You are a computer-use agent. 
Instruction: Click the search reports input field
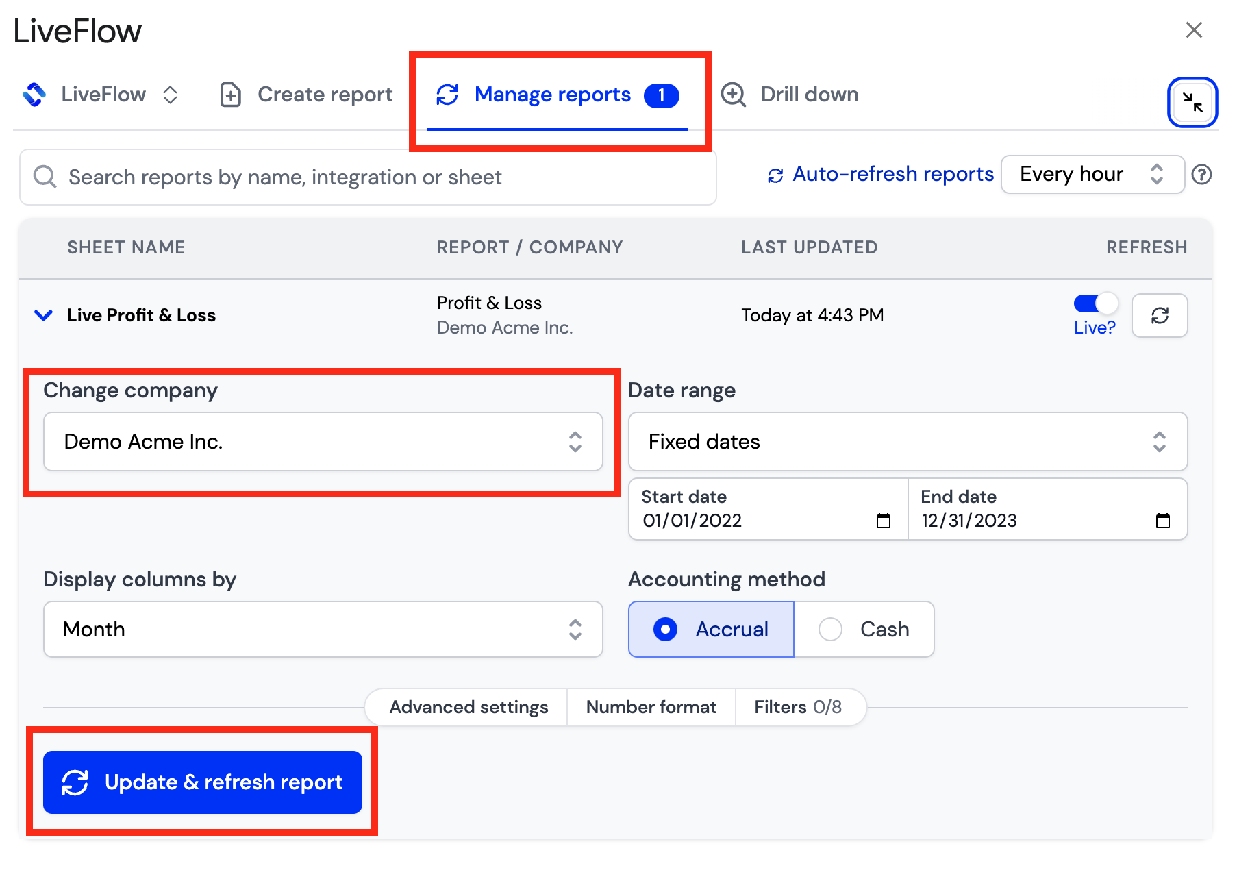[368, 177]
